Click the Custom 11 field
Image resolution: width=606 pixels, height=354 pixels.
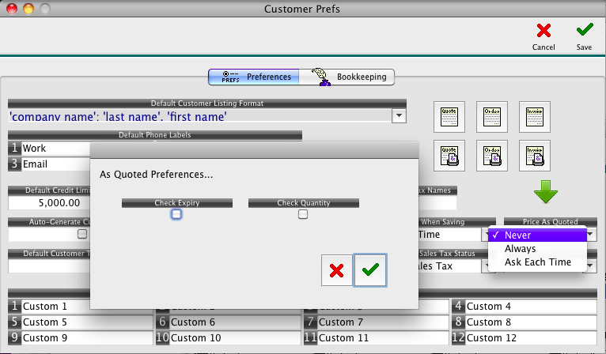(x=384, y=337)
